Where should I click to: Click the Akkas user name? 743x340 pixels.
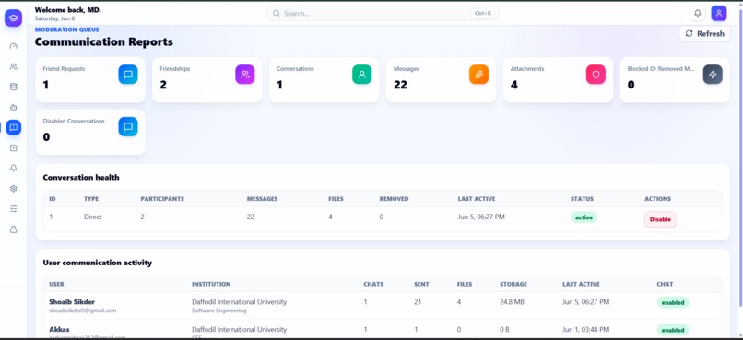coord(60,329)
